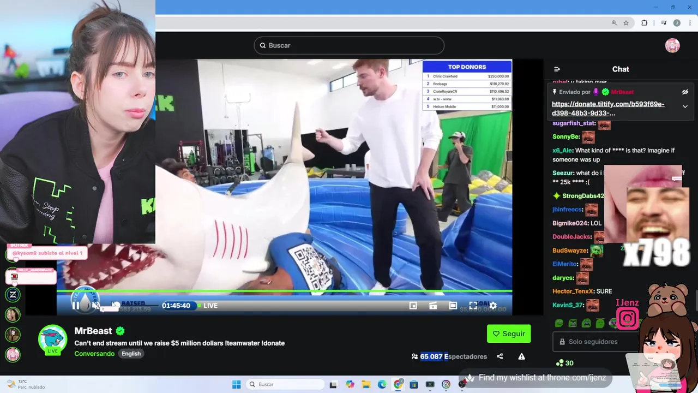Viewport: 698px width, 393px height.
Task: Open Microsoft Store from taskbar
Action: pyautogui.click(x=414, y=384)
